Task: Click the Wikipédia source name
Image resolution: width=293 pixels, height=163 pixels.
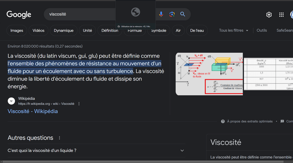Action: point(27,99)
